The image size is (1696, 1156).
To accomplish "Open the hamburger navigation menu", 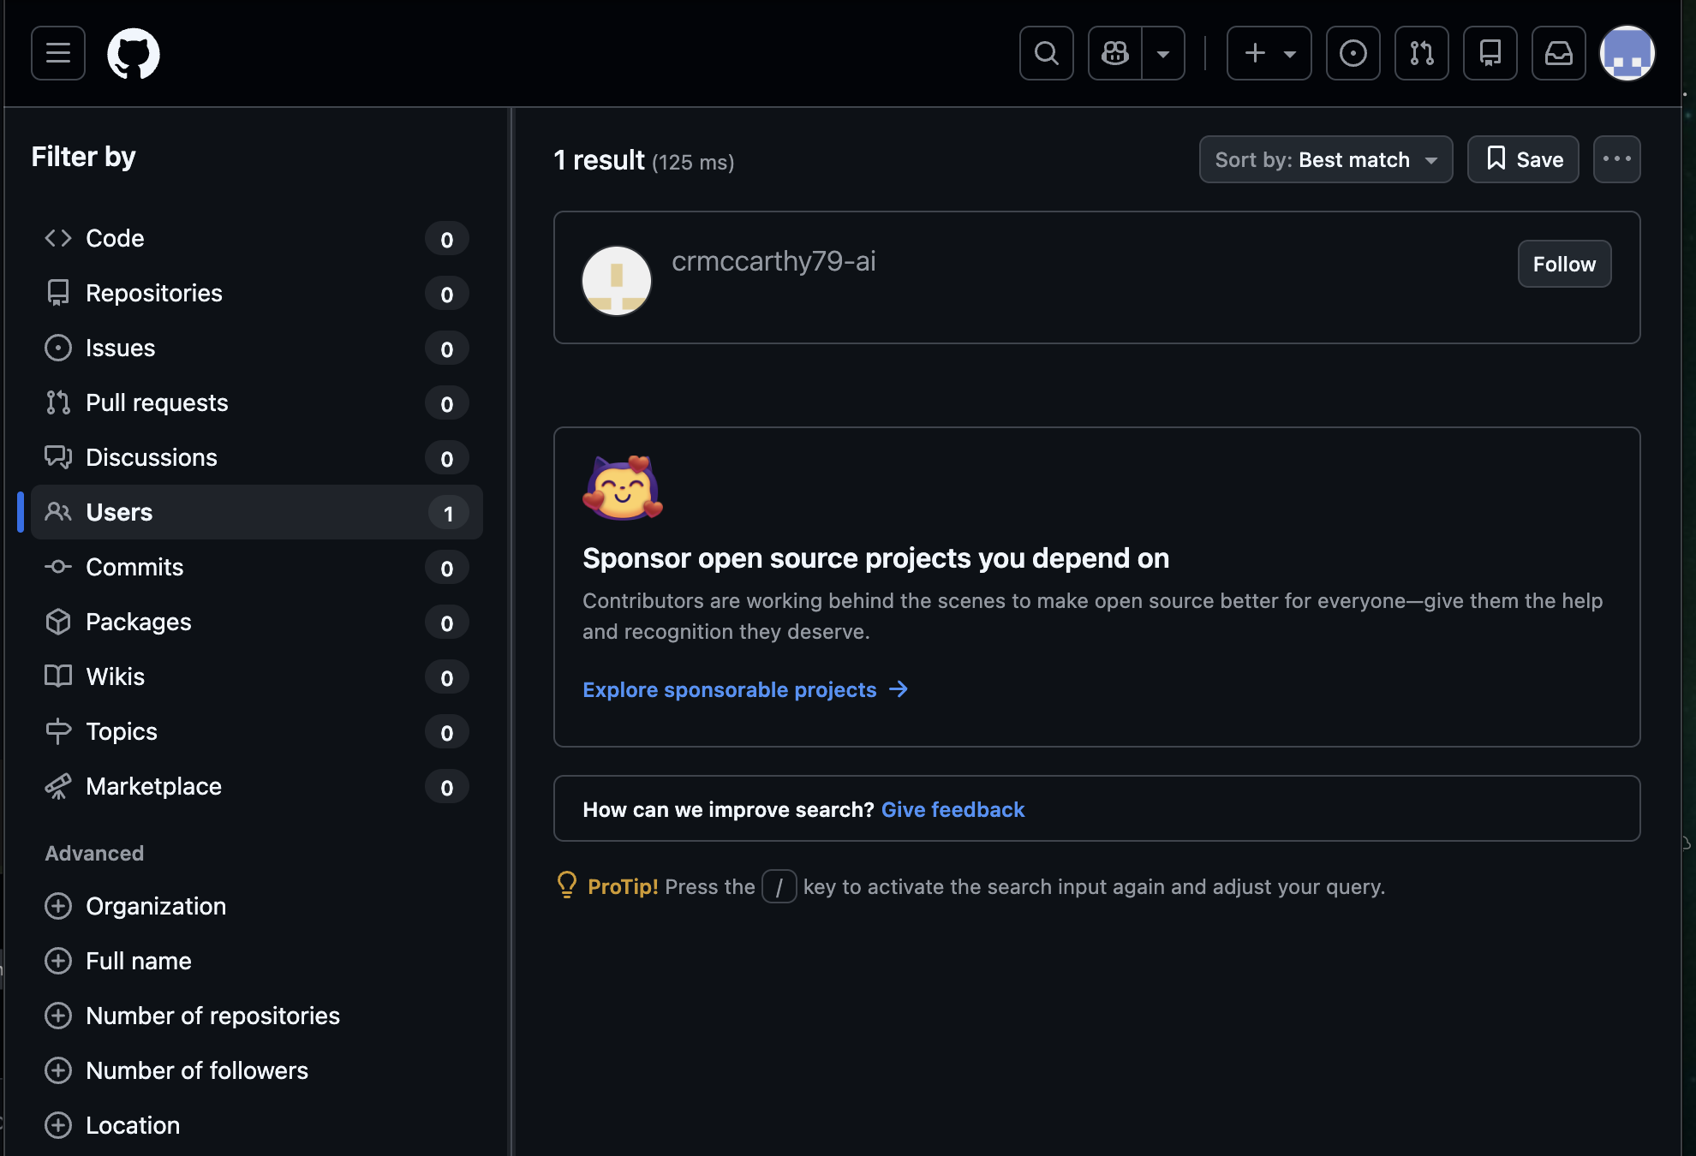I will (58, 53).
